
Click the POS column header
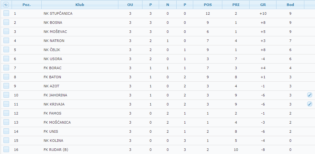click(208, 5)
